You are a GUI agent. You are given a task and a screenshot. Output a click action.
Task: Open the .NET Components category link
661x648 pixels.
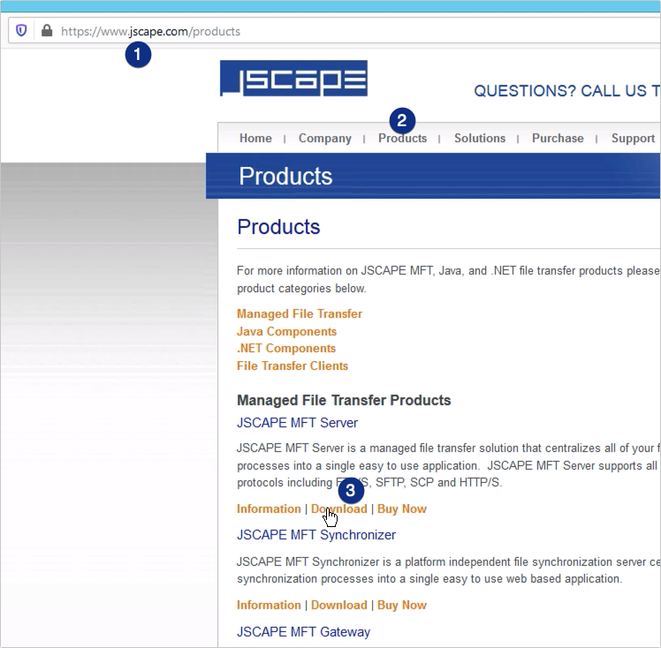click(286, 349)
